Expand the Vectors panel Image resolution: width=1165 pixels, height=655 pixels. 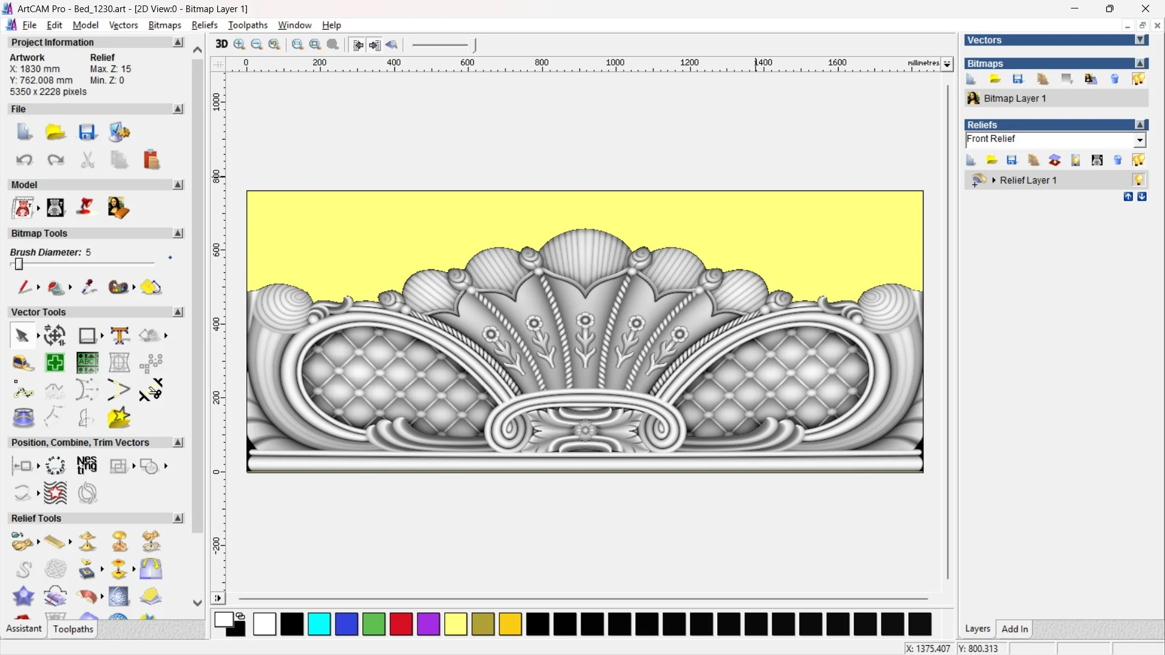click(x=1140, y=40)
